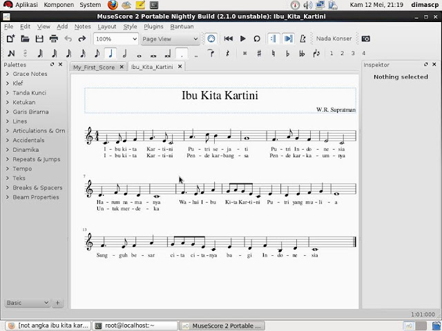Toggle the metronome icon
Viewport: 442px width, 331px height.
click(x=302, y=39)
